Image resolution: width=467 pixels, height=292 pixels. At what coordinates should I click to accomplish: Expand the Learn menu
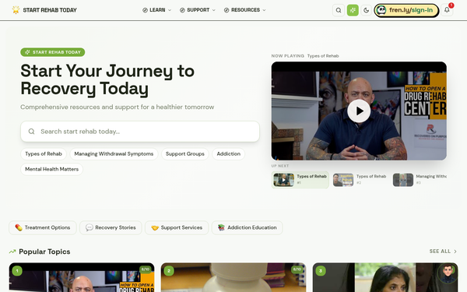click(157, 10)
